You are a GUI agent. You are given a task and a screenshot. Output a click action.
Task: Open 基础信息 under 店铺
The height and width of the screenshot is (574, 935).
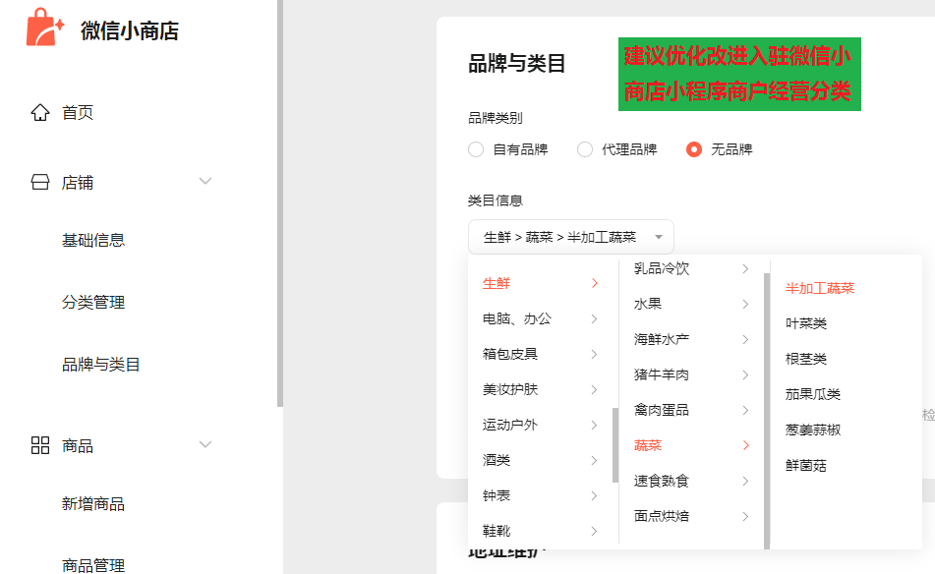93,240
